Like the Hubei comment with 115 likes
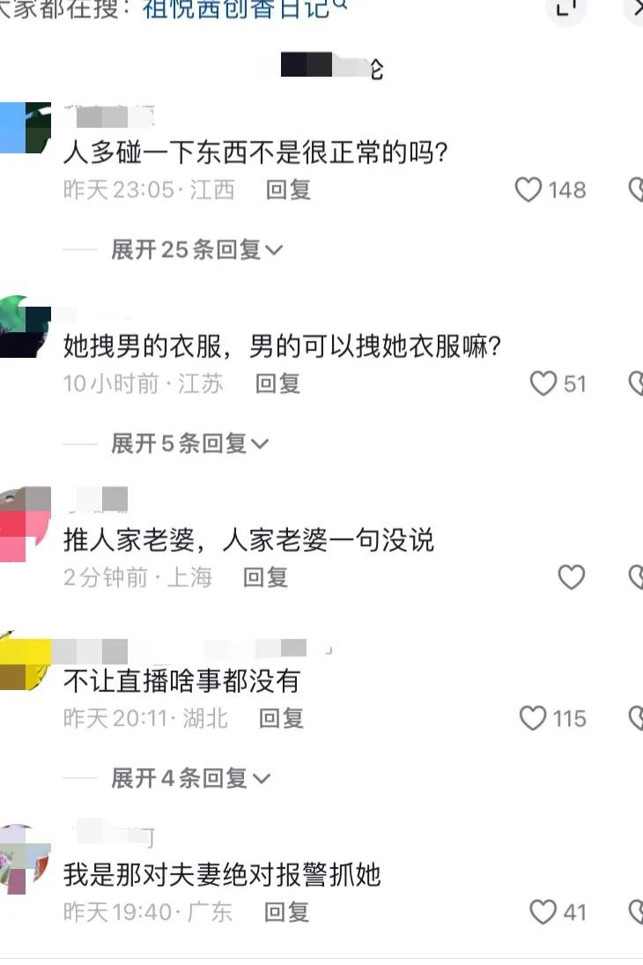Image resolution: width=643 pixels, height=965 pixels. (x=533, y=718)
